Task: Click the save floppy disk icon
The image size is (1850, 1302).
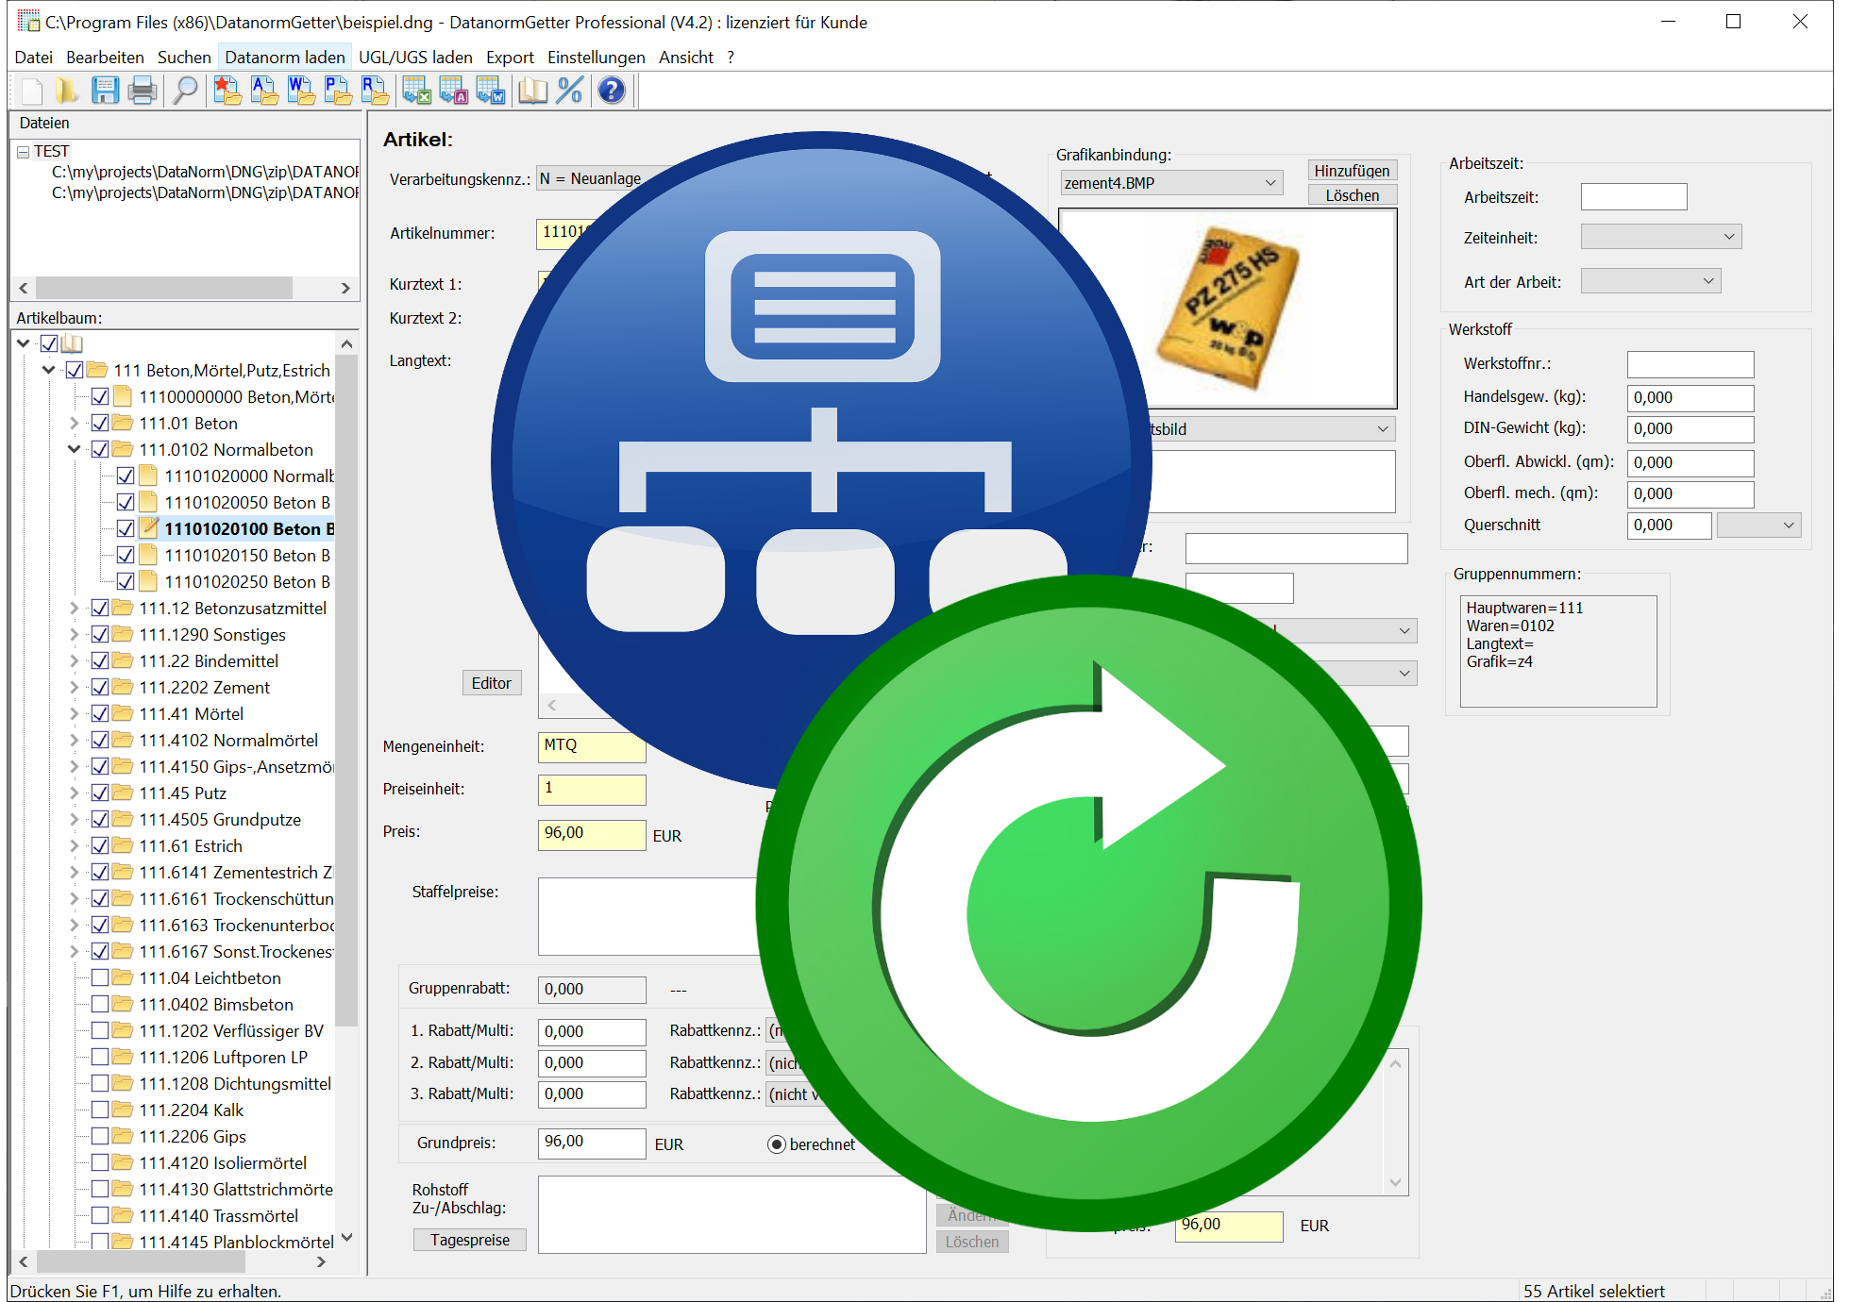Action: click(x=105, y=91)
